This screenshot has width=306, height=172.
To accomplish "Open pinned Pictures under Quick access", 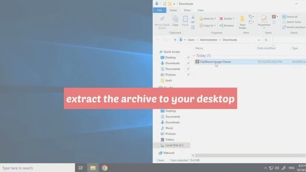I will (x=168, y=75).
